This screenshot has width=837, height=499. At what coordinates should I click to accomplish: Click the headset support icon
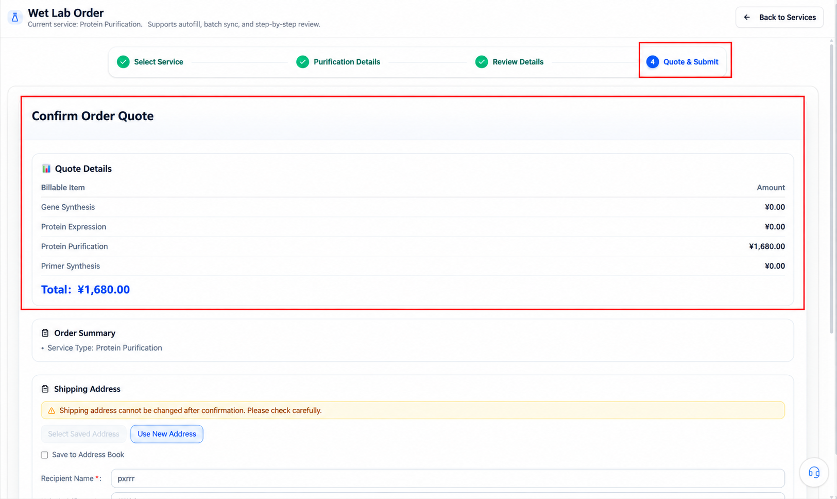tap(814, 472)
